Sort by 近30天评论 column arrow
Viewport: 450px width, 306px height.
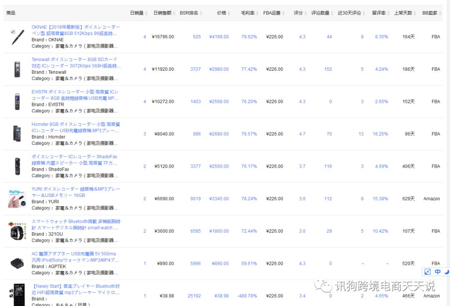(364, 13)
